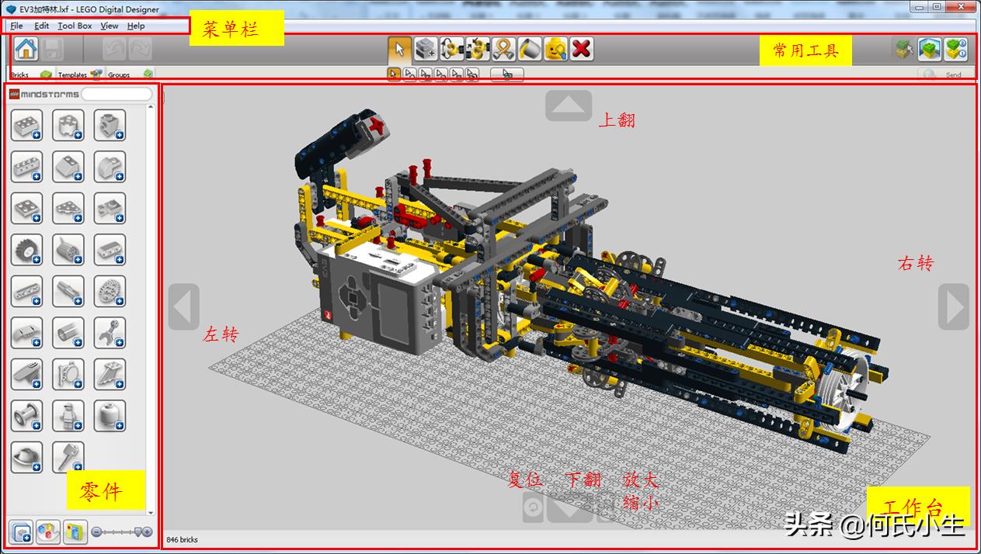Expand the tire and wheel category
981x554 pixels.
click(26, 250)
